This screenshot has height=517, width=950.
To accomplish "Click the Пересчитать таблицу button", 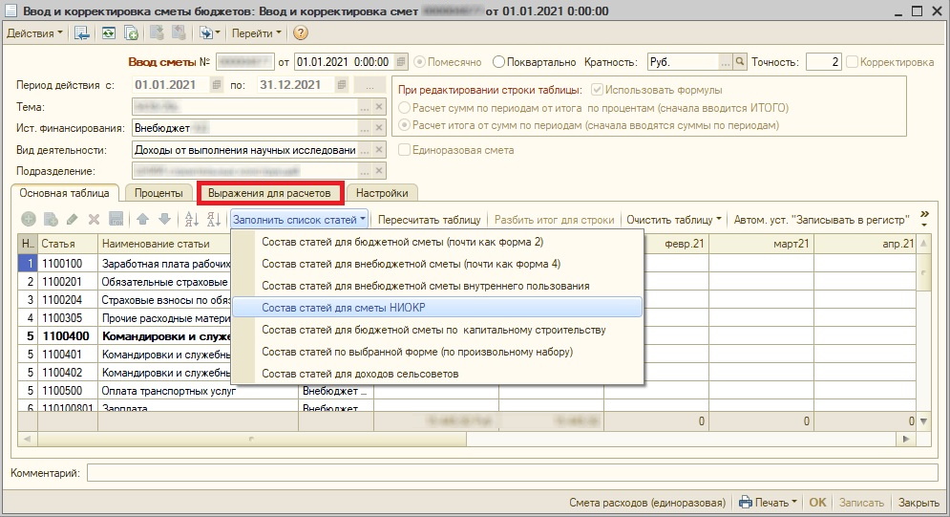I will pyautogui.click(x=429, y=219).
